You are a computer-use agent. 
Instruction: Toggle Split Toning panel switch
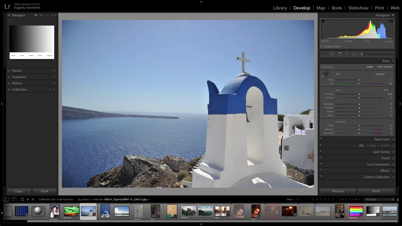(320, 152)
